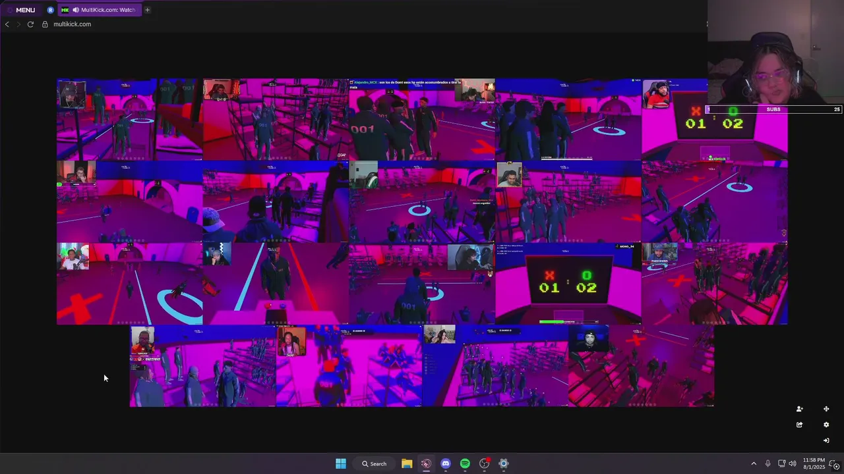The width and height of the screenshot is (844, 474).
Task: Click the share streams icon
Action: click(799, 425)
